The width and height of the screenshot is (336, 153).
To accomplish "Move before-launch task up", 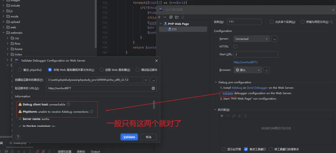I will [x=239, y=116].
